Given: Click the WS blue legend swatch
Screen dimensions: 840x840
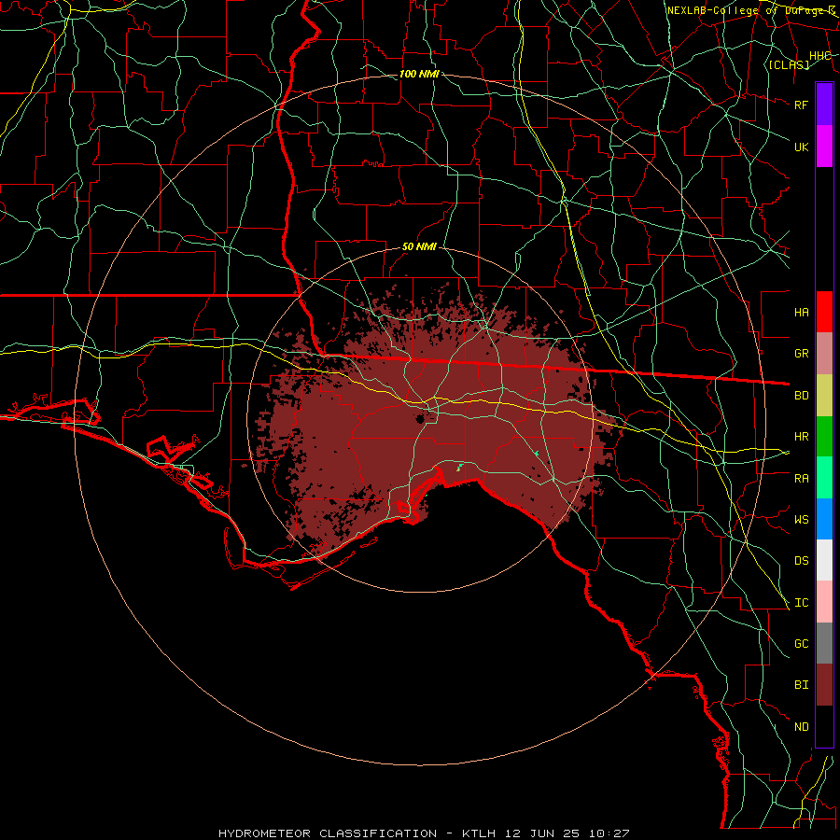Looking at the screenshot, I should 824,519.
